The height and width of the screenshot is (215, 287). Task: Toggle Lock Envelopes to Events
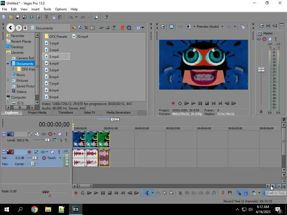[x=265, y=193]
